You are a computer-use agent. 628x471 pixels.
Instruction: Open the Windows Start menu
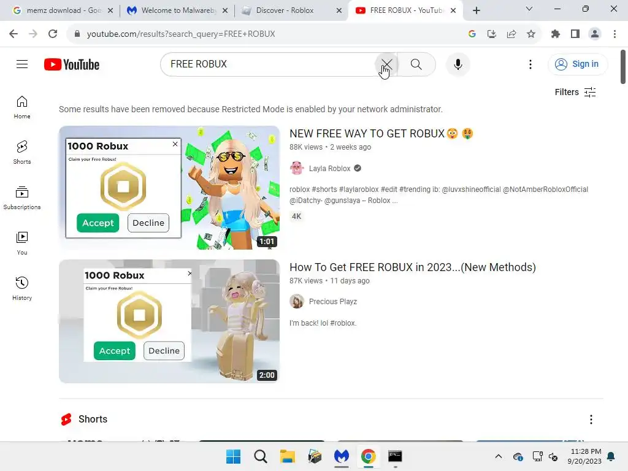[x=234, y=456]
